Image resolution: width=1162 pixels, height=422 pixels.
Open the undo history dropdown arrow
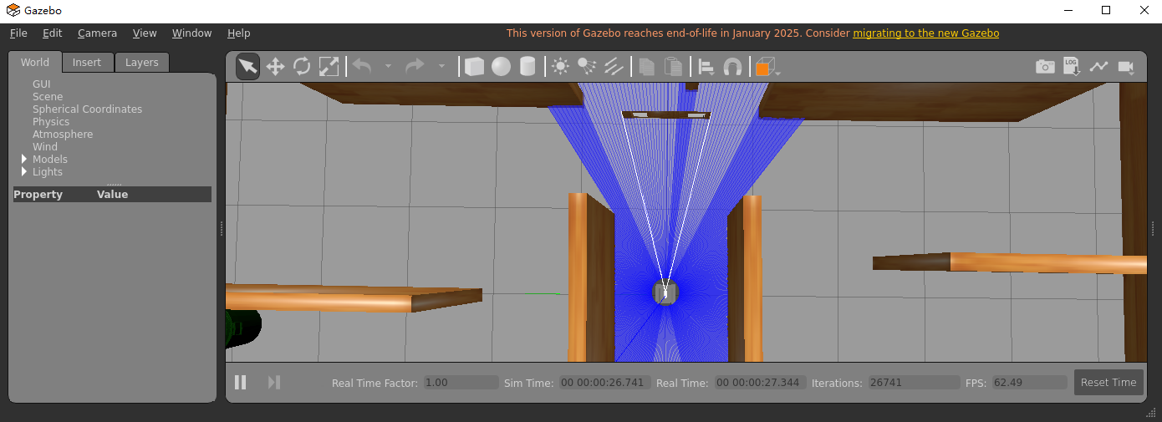point(389,67)
